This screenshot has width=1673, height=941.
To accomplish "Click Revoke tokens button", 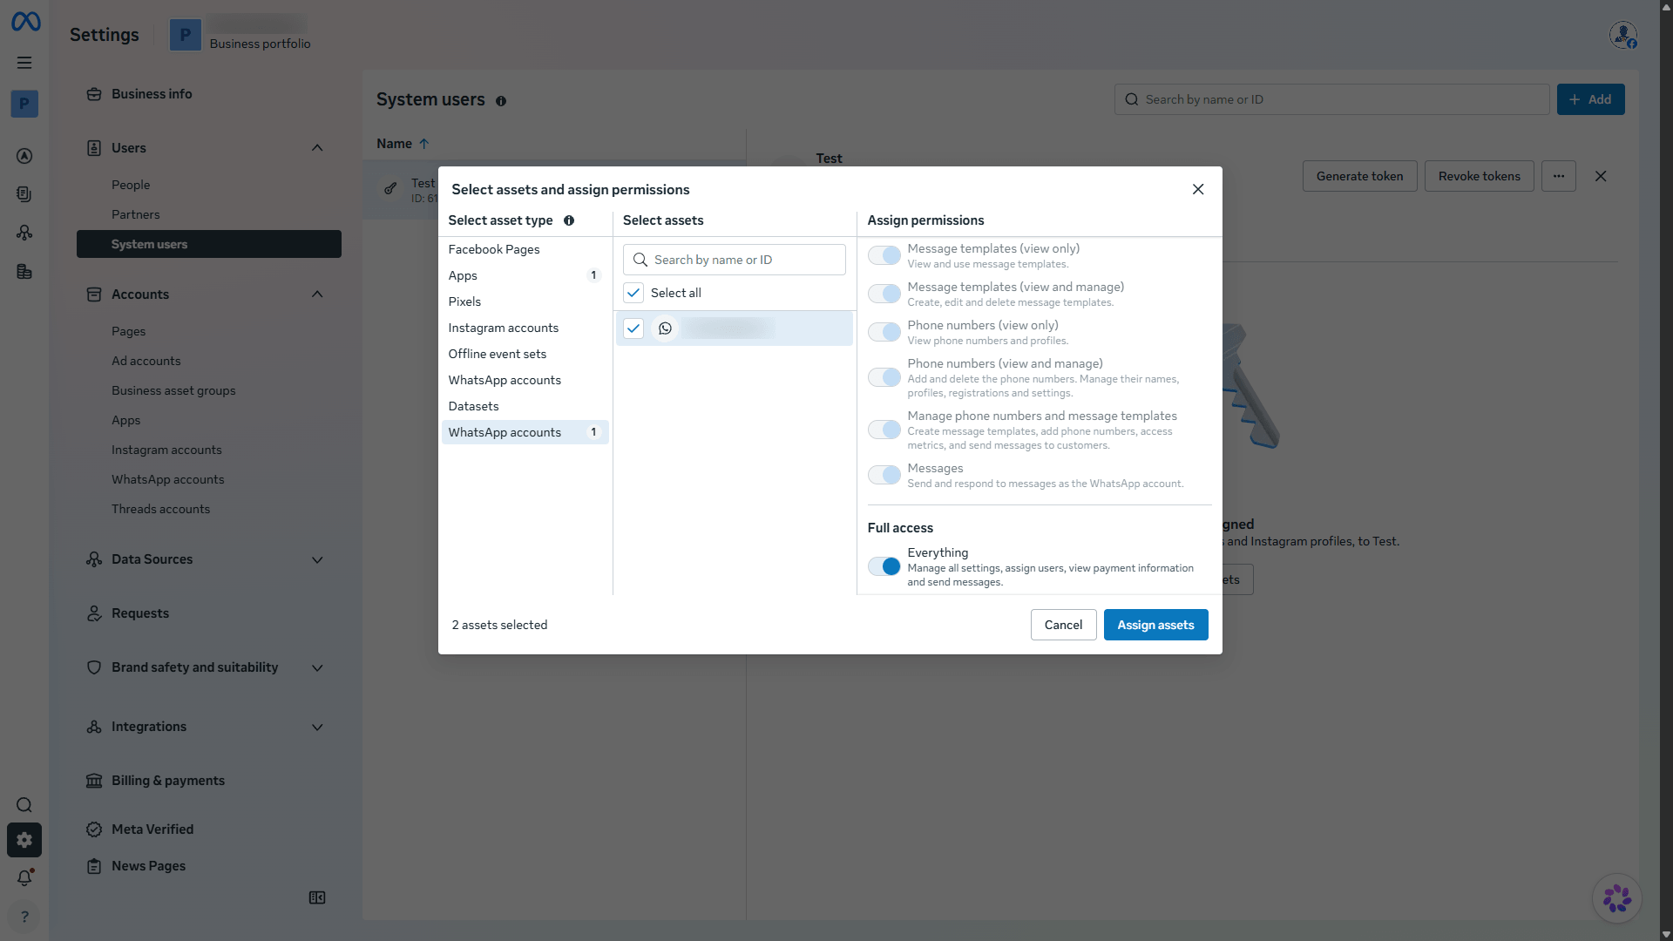I will click(x=1479, y=176).
